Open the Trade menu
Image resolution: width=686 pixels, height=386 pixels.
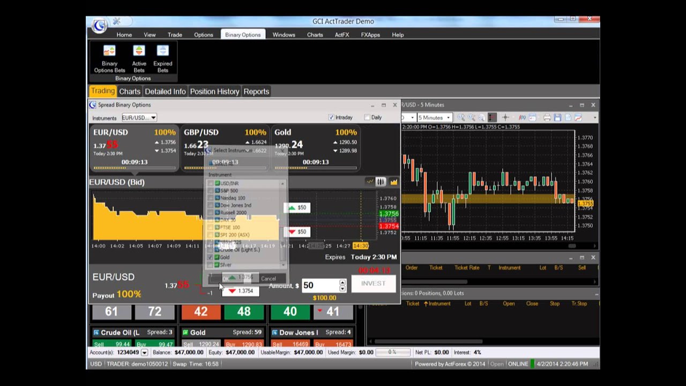point(175,35)
